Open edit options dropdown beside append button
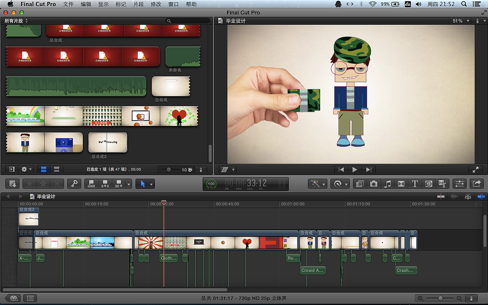Image resolution: width=488 pixels, height=305 pixels. pos(129,184)
